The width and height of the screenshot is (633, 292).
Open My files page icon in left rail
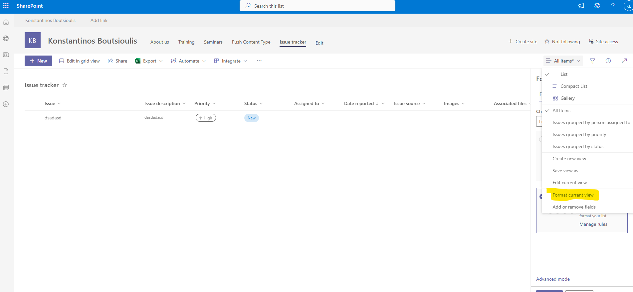click(x=6, y=71)
